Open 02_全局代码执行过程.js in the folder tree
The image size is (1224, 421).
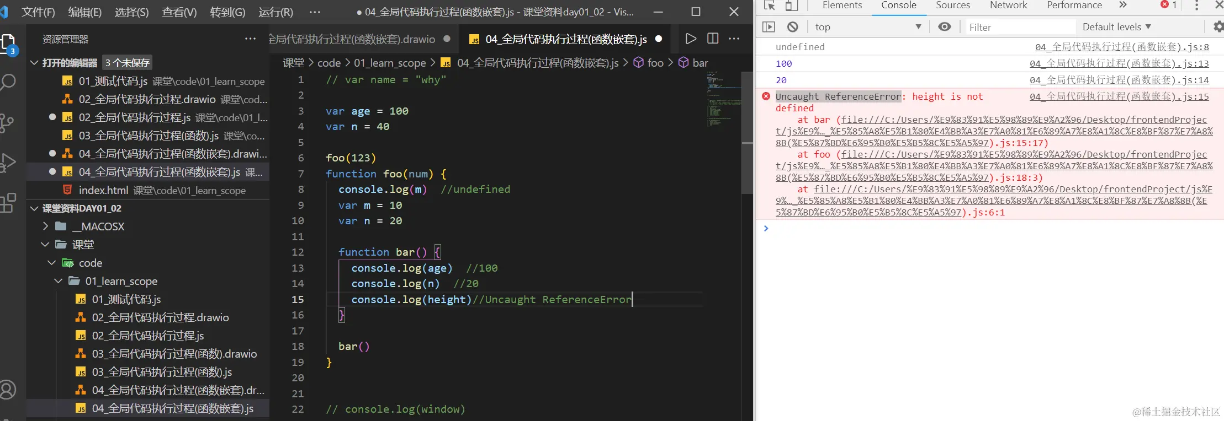(148, 336)
